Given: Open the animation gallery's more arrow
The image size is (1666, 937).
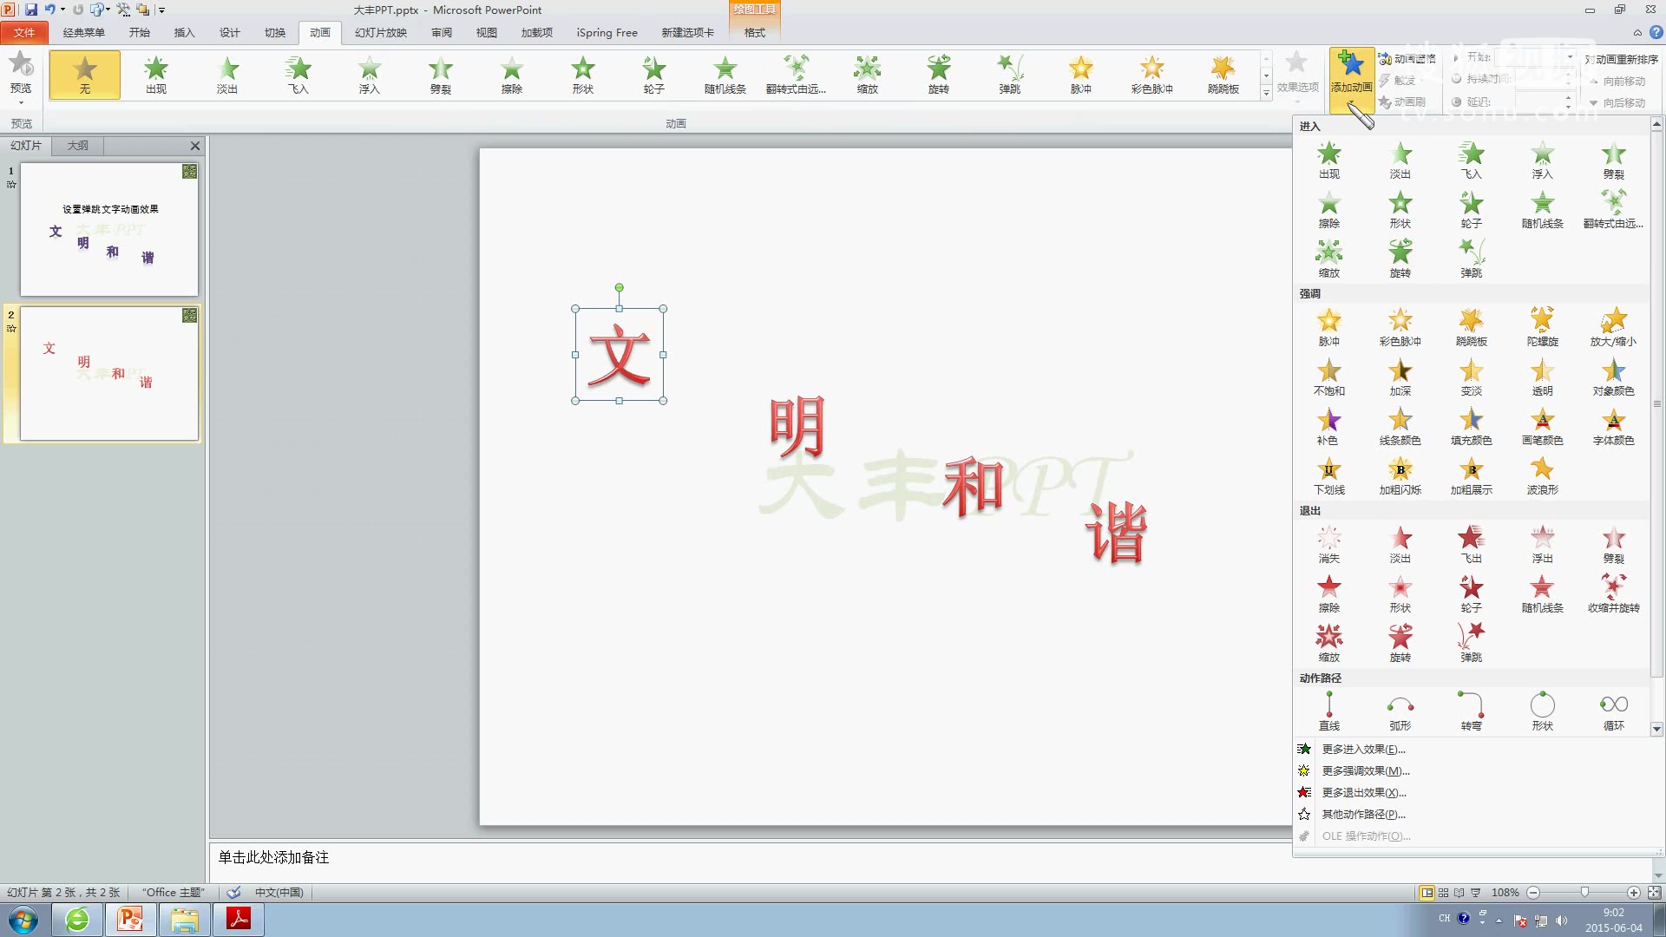Looking at the screenshot, I should click(1267, 95).
